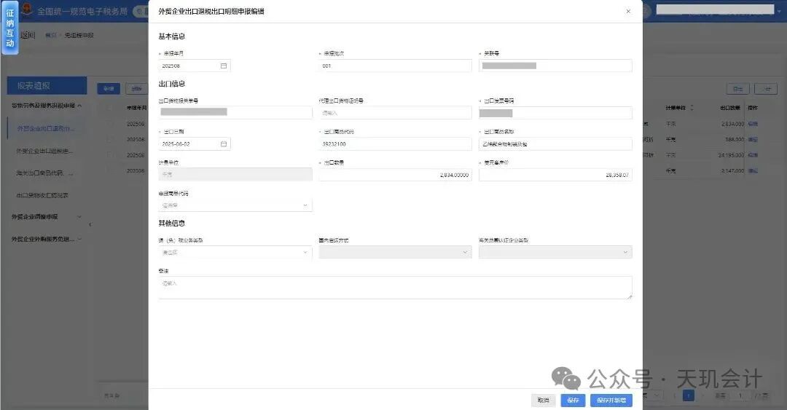Open the calendar icon in 申报年月 field
The width and height of the screenshot is (787, 410).
(x=224, y=66)
